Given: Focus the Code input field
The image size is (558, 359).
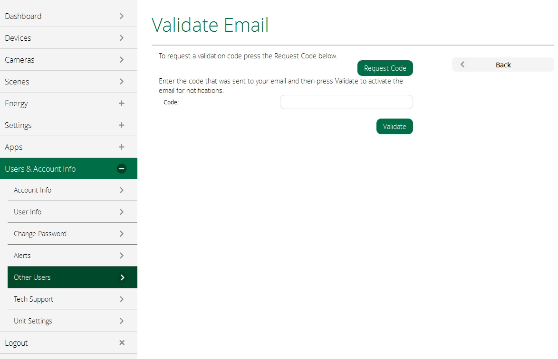Looking at the screenshot, I should click(x=346, y=102).
